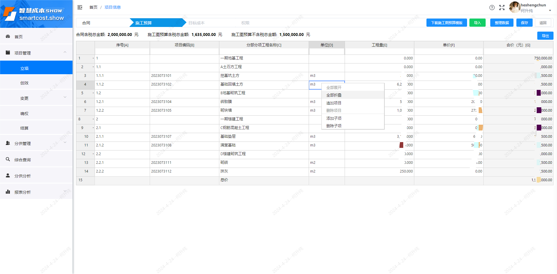Toggle fullscreen mode icon
This screenshot has width=557, height=274.
pyautogui.click(x=502, y=8)
